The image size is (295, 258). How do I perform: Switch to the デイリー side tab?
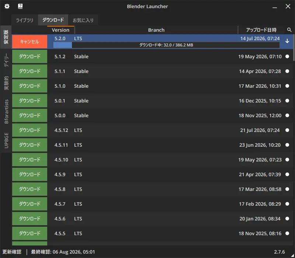tap(6, 60)
